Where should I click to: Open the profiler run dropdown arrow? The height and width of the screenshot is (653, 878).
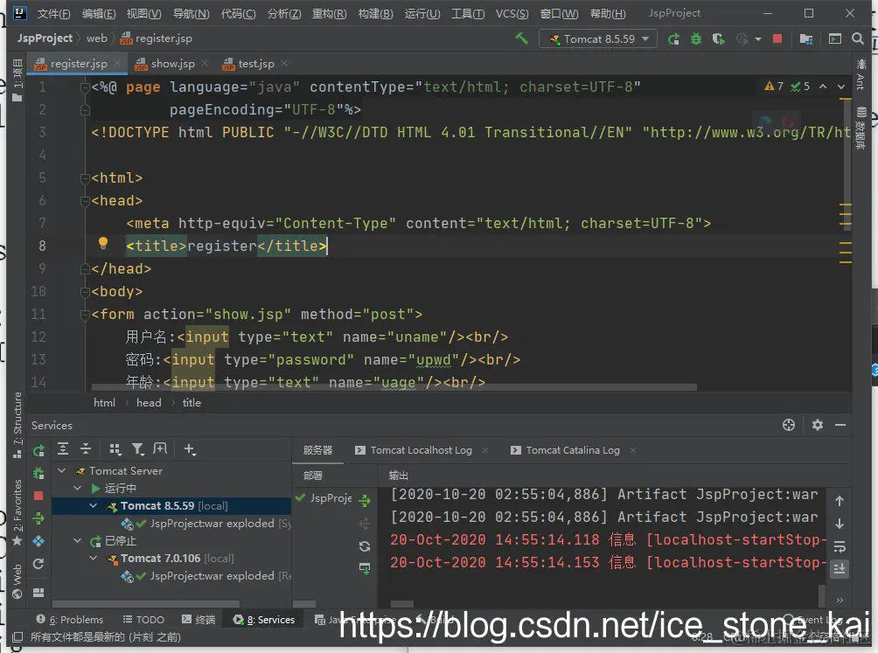pyautogui.click(x=758, y=39)
